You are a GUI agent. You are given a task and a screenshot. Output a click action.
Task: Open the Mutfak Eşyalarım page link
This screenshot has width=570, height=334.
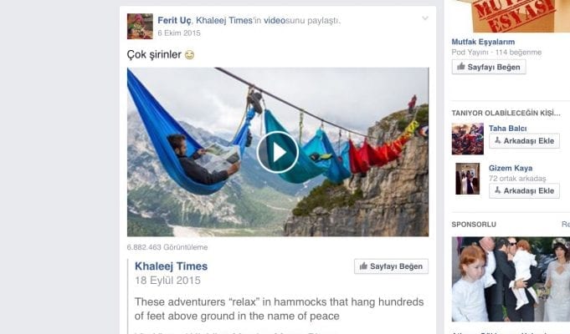coord(483,42)
